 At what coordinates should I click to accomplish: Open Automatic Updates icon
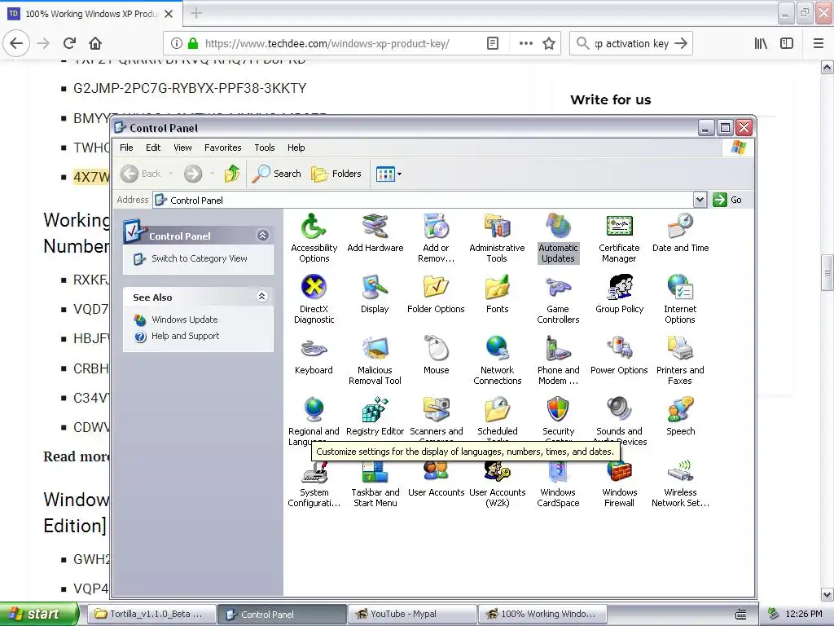pyautogui.click(x=558, y=238)
